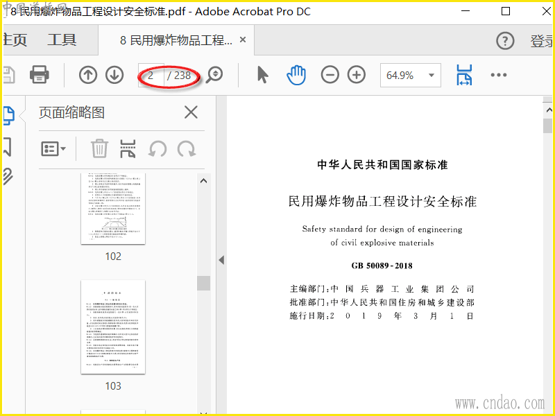
Task: Open the find text magnifier
Action: coord(214,75)
